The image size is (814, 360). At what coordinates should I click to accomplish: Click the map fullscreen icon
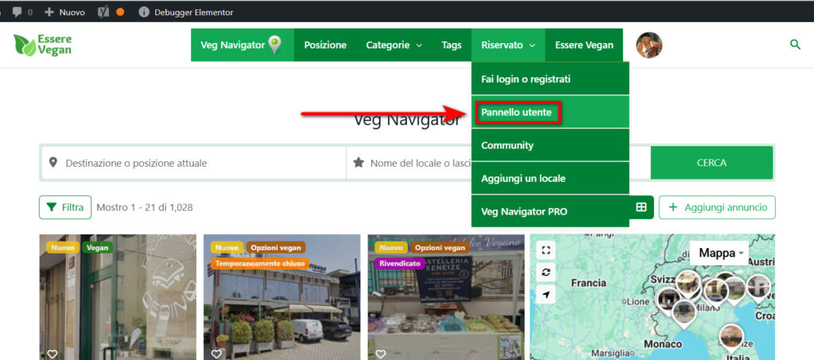tap(546, 250)
